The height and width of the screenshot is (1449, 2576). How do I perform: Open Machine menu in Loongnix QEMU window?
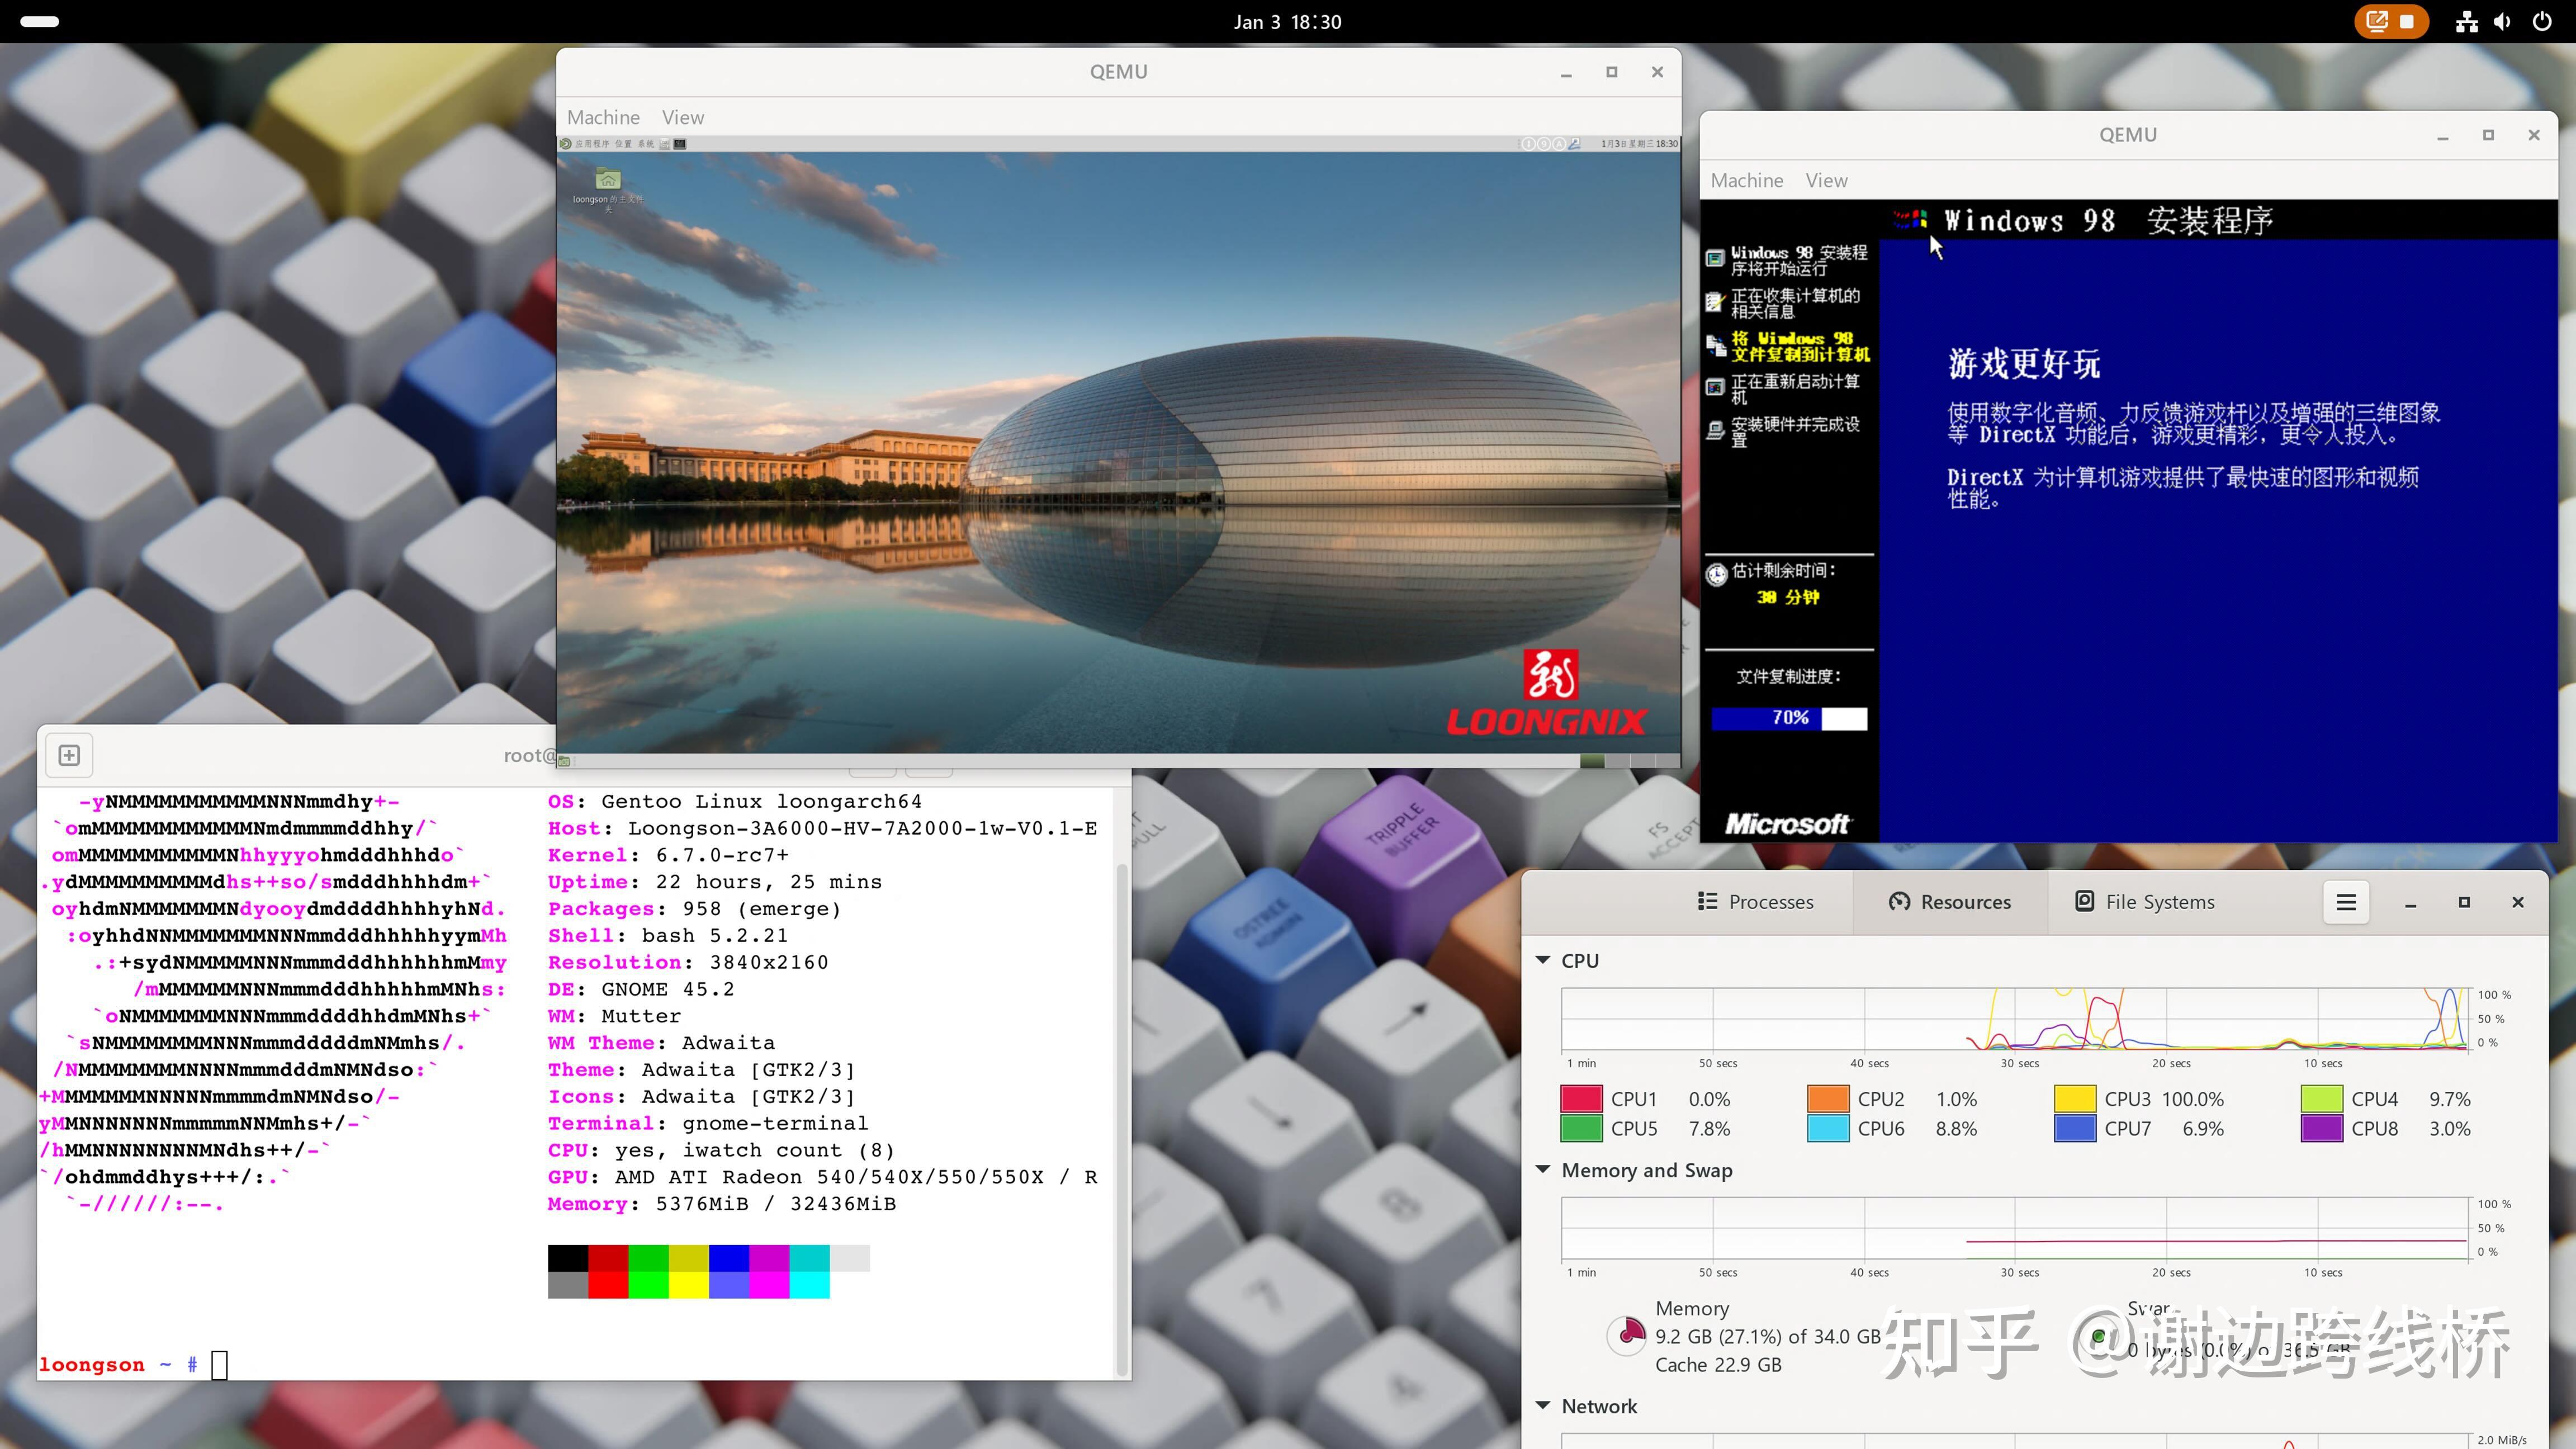[603, 117]
